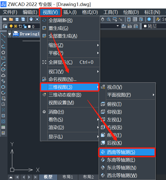This screenshot has height=180, width=166.
Task: Click layer 0 white color swatch
Action: point(29,27)
